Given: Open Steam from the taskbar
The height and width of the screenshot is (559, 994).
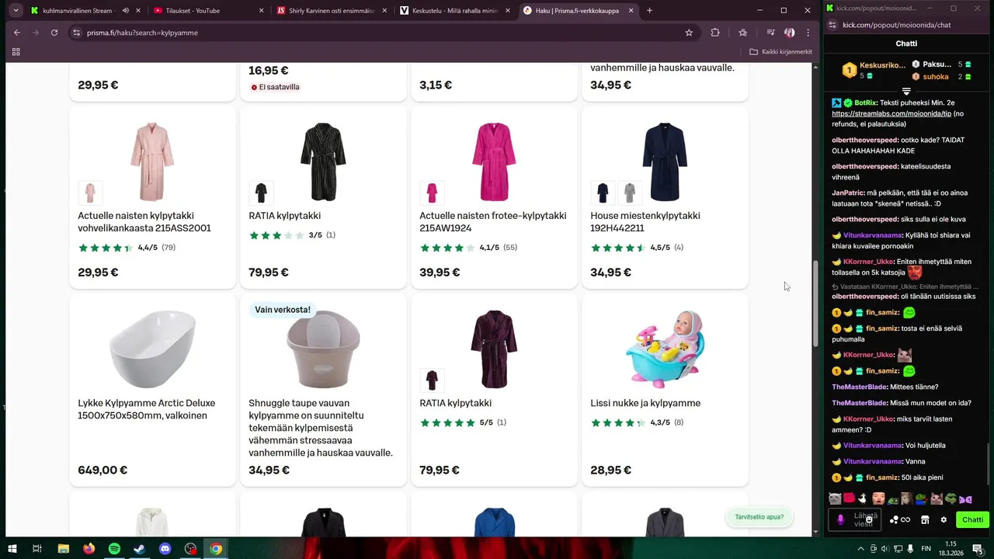Looking at the screenshot, I should pos(139,549).
